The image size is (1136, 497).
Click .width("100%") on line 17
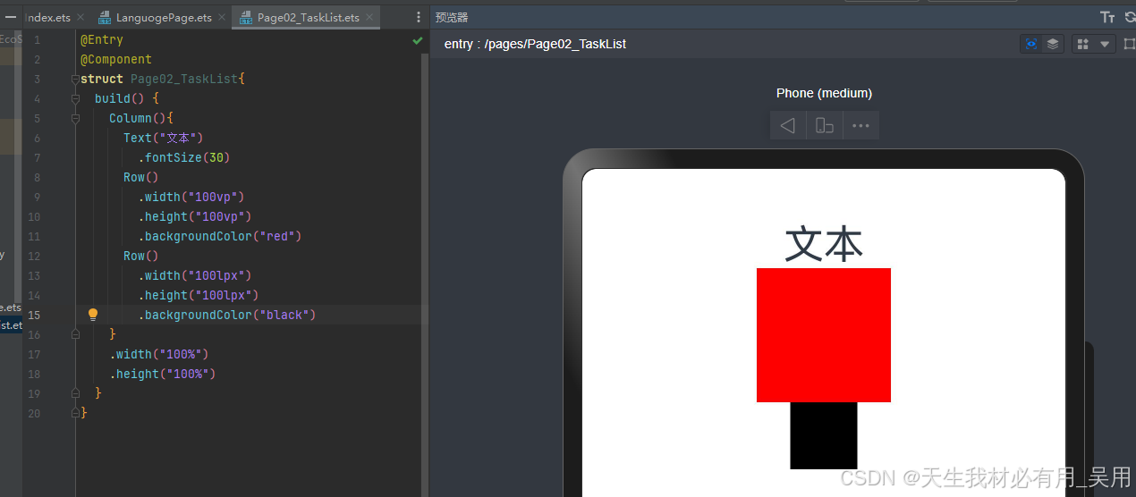click(159, 355)
